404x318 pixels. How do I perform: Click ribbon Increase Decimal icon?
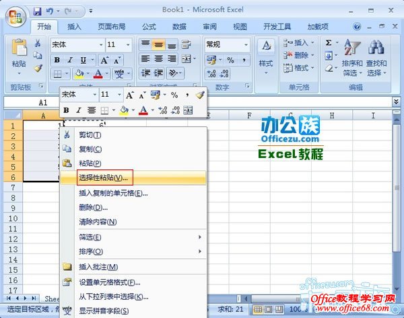[211, 73]
